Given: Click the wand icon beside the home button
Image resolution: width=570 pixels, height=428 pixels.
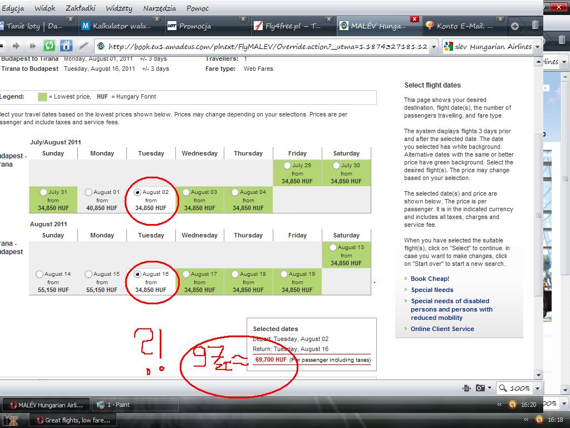Looking at the screenshot, I should 83,46.
